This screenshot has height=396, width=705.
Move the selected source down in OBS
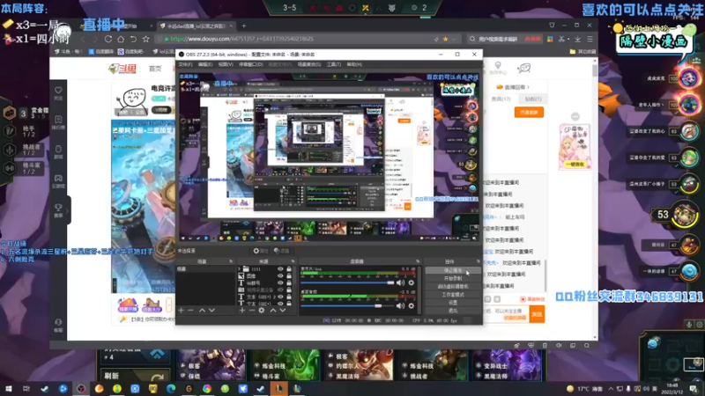[282, 311]
